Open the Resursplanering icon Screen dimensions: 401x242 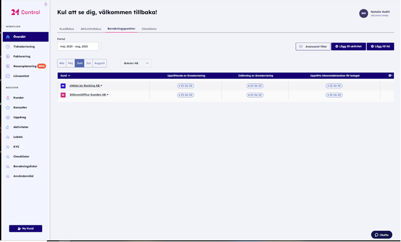(8, 66)
